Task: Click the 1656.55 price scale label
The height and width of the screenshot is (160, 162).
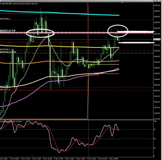Action: coord(157,11)
